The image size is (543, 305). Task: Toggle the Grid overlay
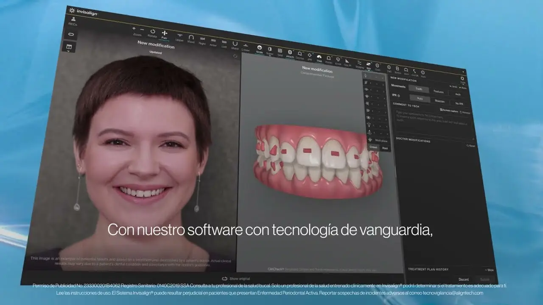click(x=280, y=53)
